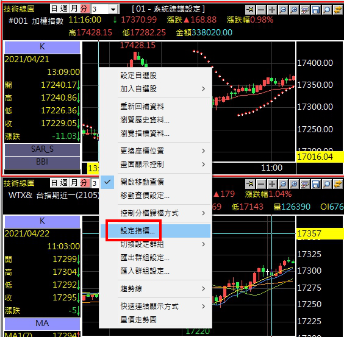Screen dimensions: 344x337
Task: Click the search magnifier in the top chart toolbar
Action: (327, 9)
